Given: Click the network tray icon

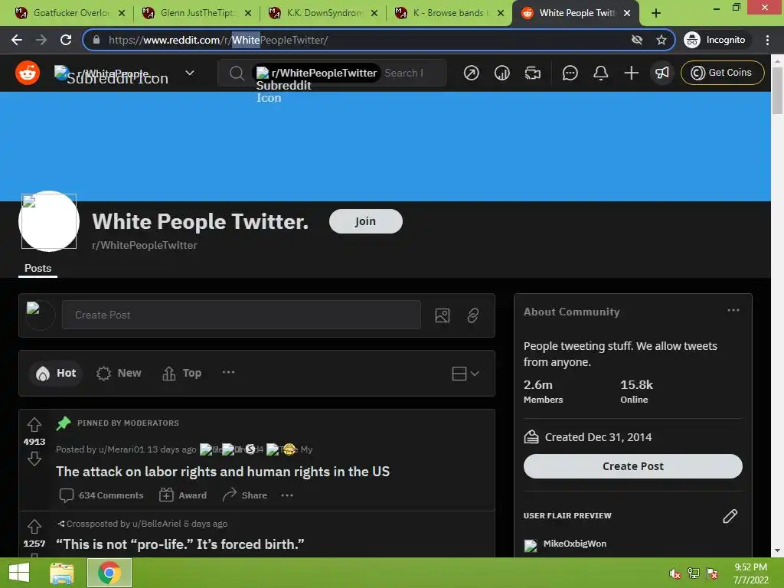Looking at the screenshot, I should 693,573.
